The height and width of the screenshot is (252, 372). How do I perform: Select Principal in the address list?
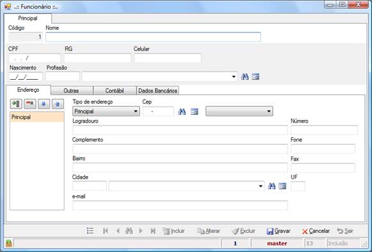tap(37, 117)
